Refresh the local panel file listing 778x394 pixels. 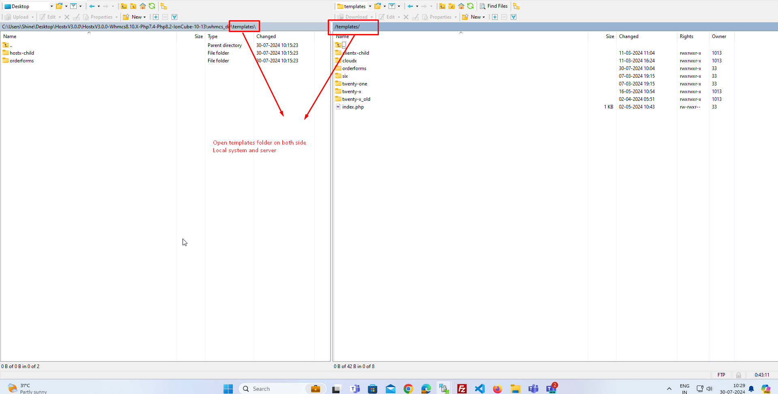coord(152,6)
